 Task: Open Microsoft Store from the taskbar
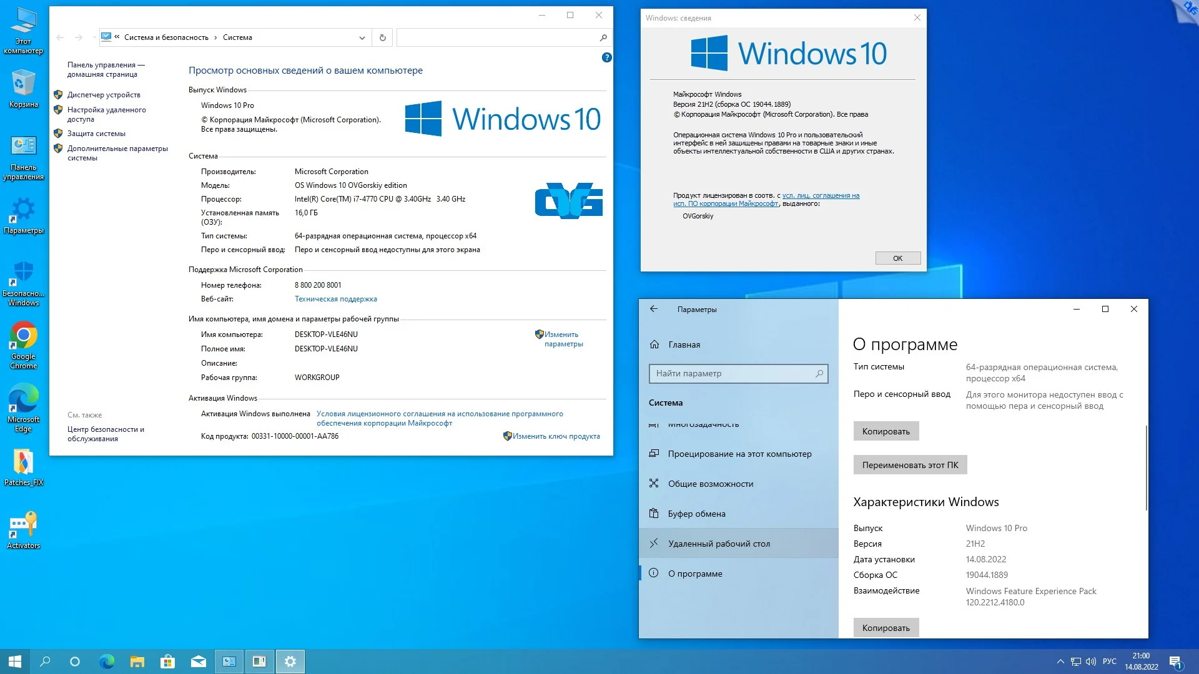point(167,662)
